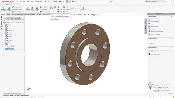The width and height of the screenshot is (175, 98).
Task: Click the Save icon in top toolbar
Action: click(x=56, y=1)
